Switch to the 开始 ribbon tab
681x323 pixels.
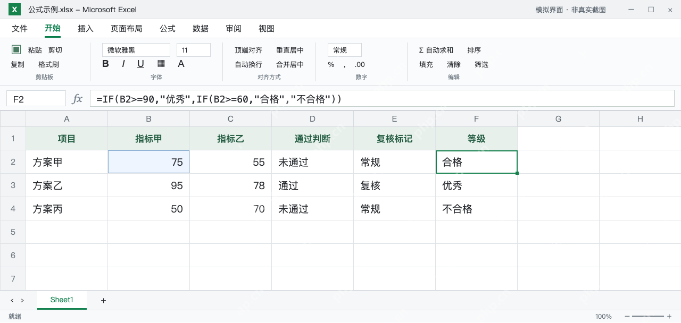tap(53, 29)
